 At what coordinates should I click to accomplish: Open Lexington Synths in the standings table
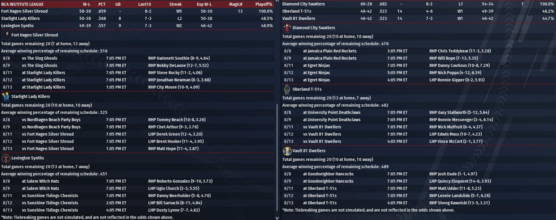(x=18, y=26)
